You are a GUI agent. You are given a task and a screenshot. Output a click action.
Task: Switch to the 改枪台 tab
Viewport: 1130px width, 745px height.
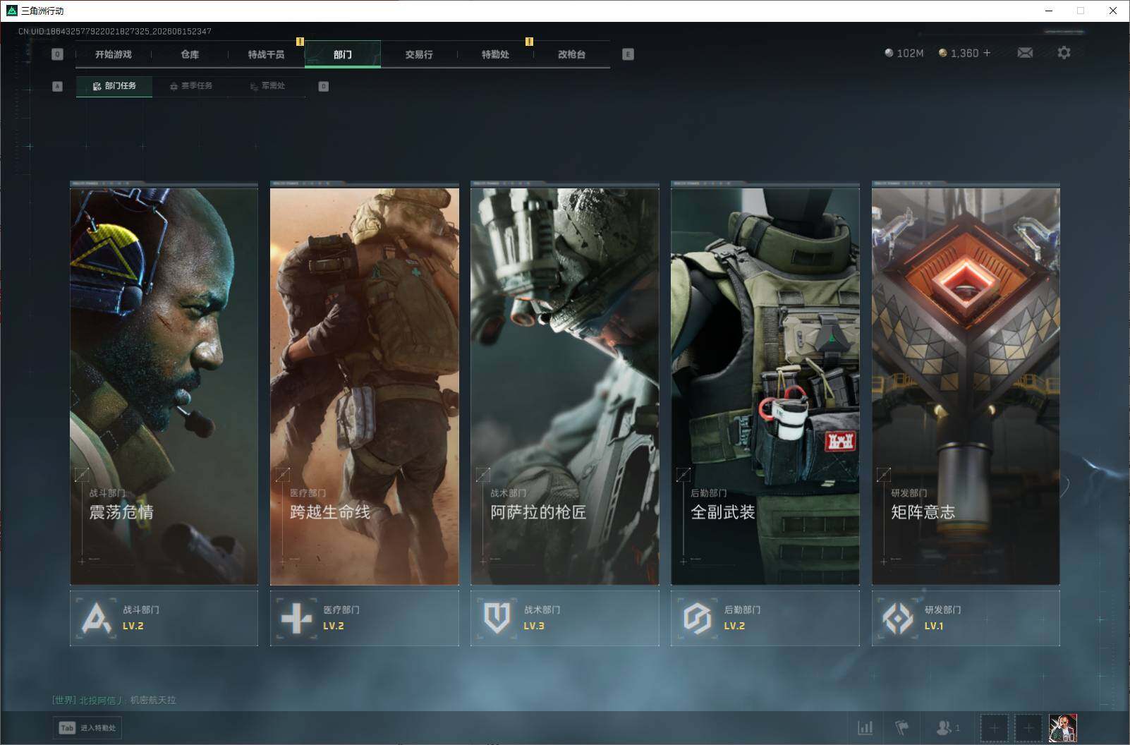571,54
